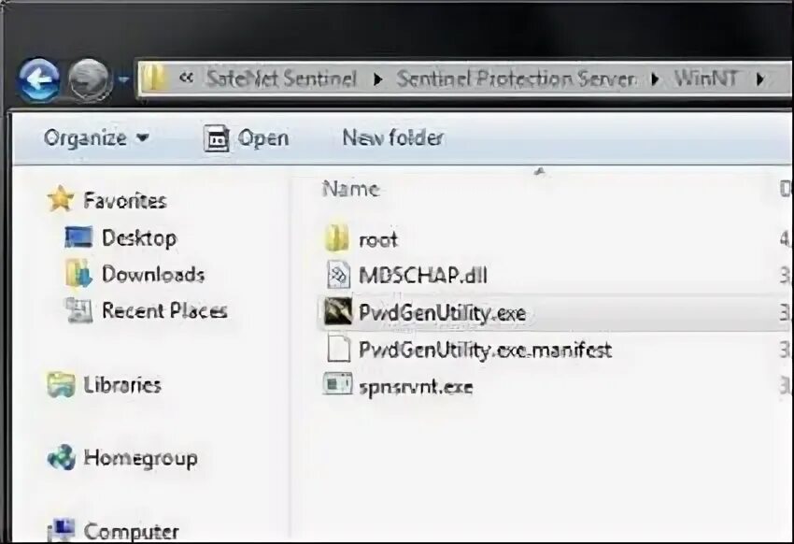Open Libraries in navigation pane

point(122,385)
